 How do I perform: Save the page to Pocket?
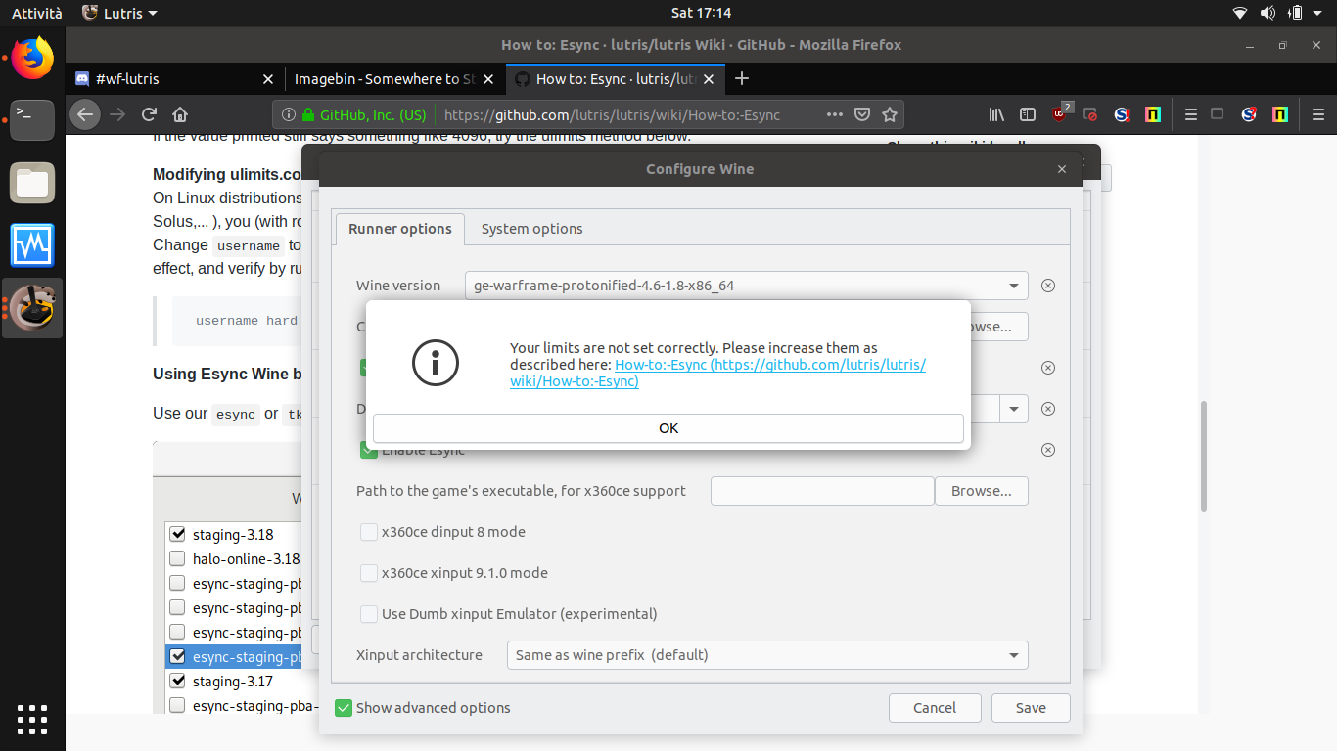point(862,114)
